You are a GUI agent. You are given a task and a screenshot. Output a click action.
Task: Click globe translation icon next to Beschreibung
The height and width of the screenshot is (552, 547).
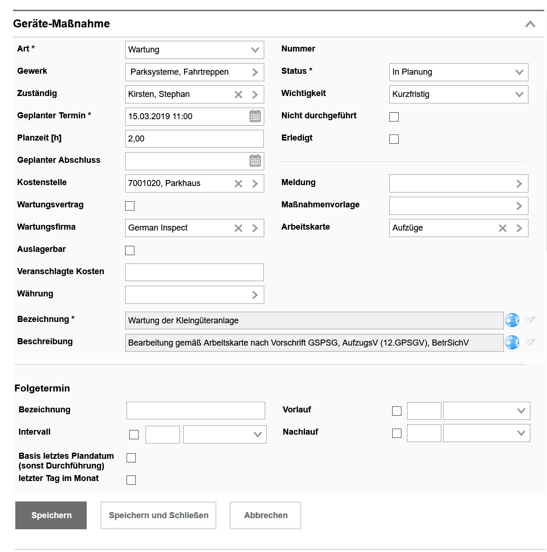(512, 342)
